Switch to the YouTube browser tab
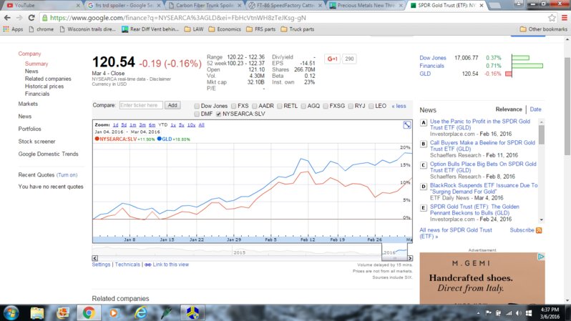571x321 pixels. (x=42, y=6)
